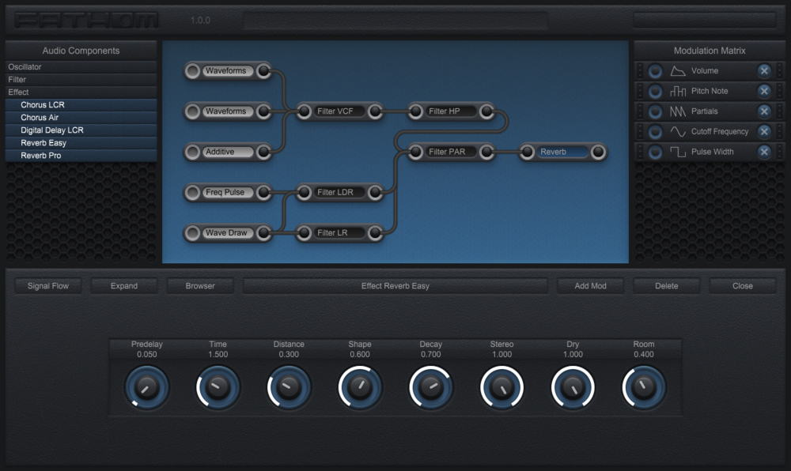Click the Time knob

click(218, 387)
